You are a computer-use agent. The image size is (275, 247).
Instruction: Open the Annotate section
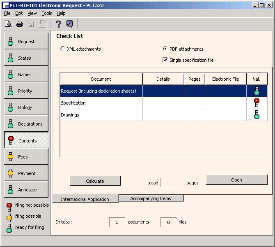pyautogui.click(x=26, y=190)
